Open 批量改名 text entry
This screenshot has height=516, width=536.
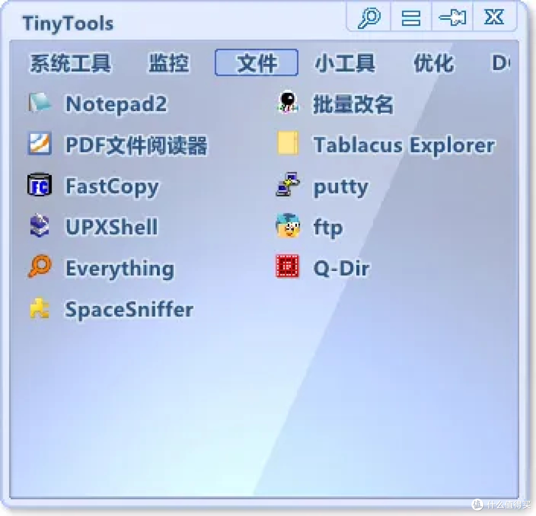(353, 104)
